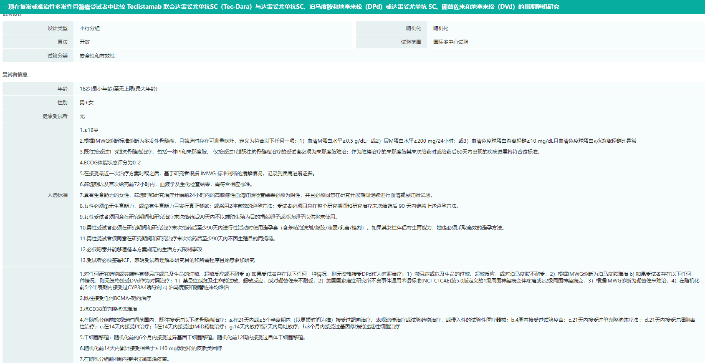Select the '健康受试者' label
The height and width of the screenshot is (363, 705).
55,116
